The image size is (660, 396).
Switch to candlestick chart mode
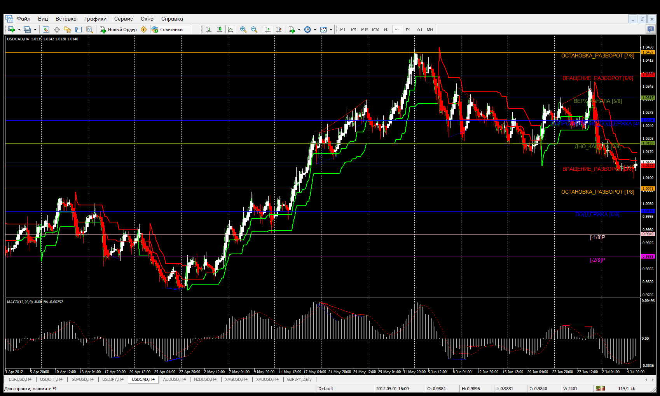[x=220, y=30]
